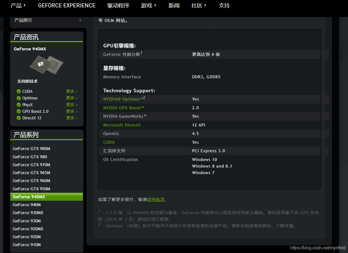Image resolution: width=348 pixels, height=253 pixels.
Task: Click the 汇流排支持 row label
Action: (114, 151)
